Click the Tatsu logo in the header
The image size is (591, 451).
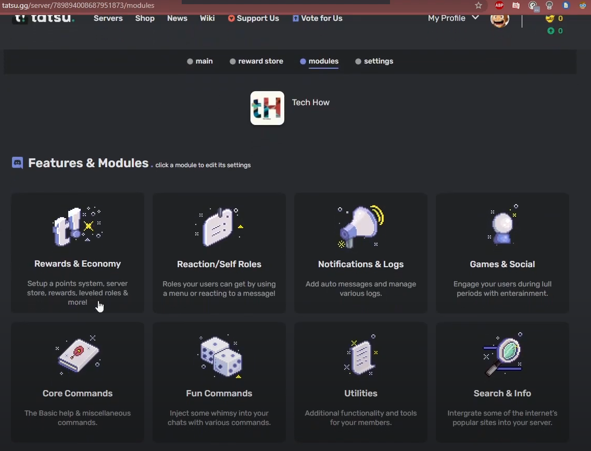pyautogui.click(x=43, y=18)
